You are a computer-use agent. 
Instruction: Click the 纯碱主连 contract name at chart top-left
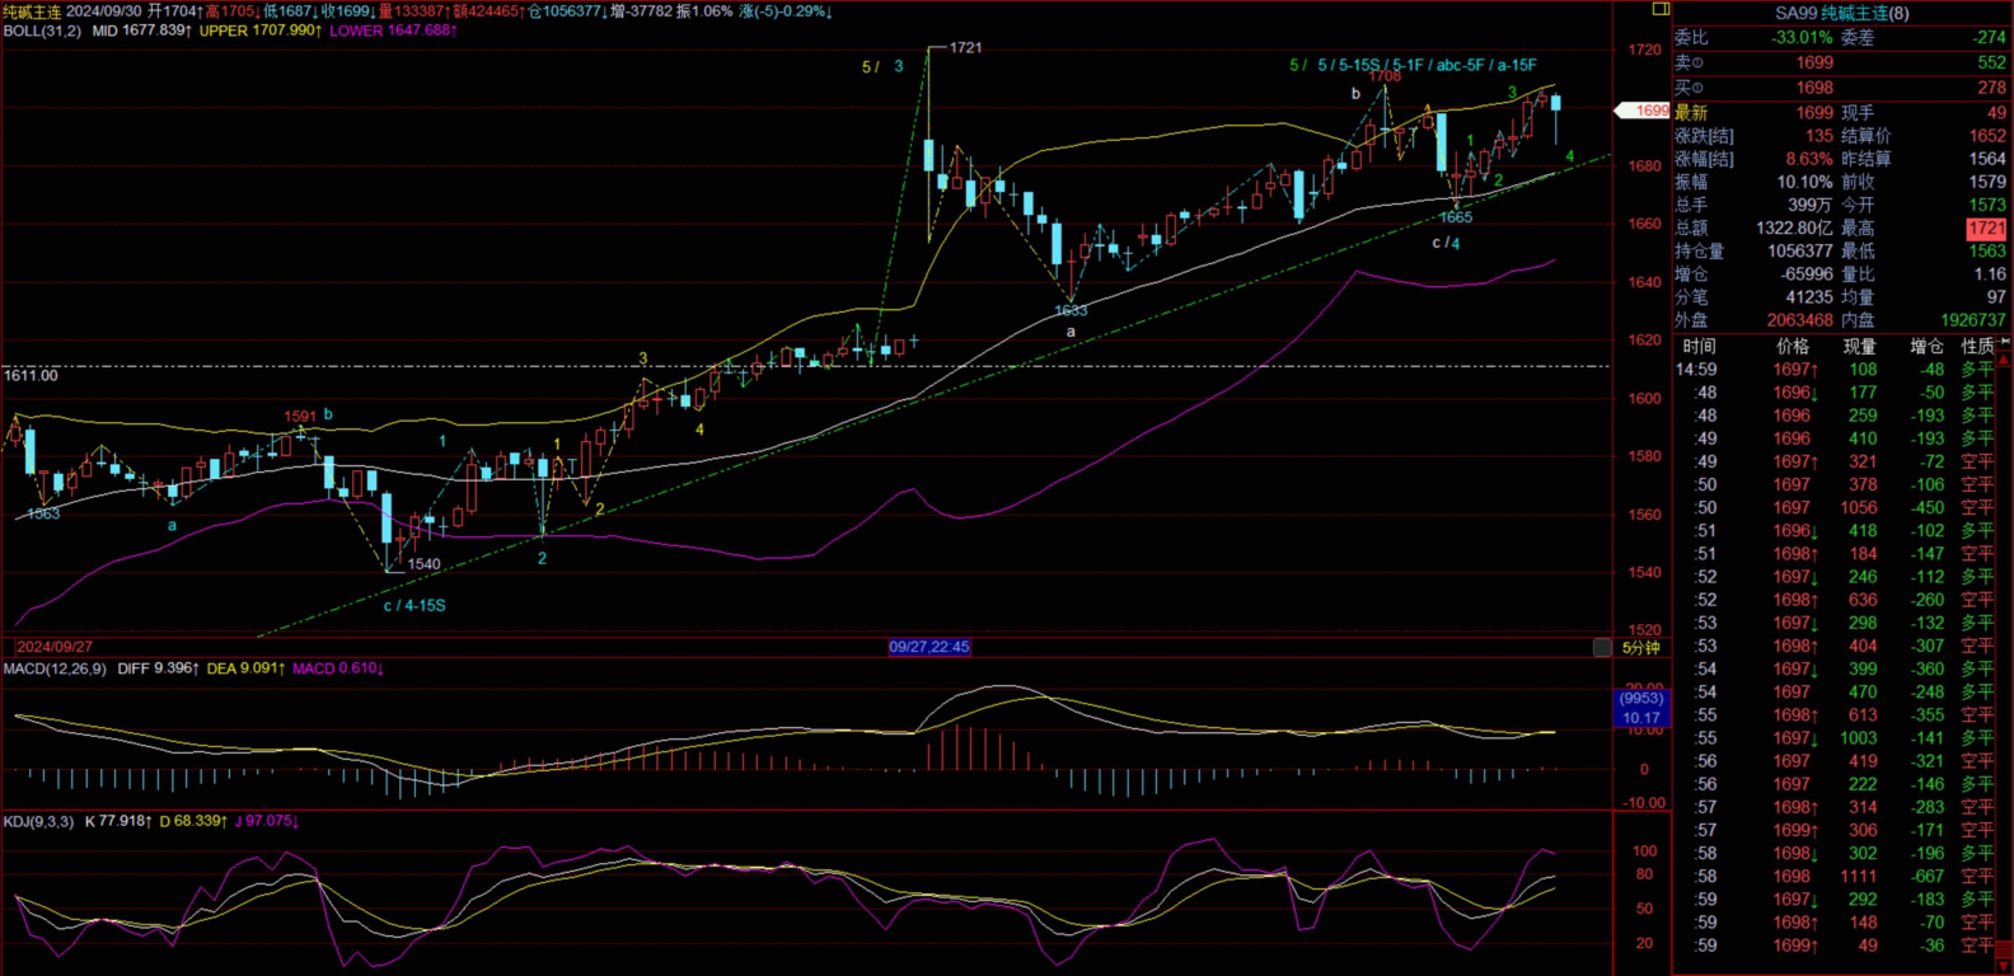(31, 11)
